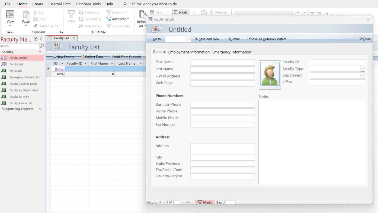Open Faculty Details form in navigation pane
378x213 pixels.
pos(22,58)
